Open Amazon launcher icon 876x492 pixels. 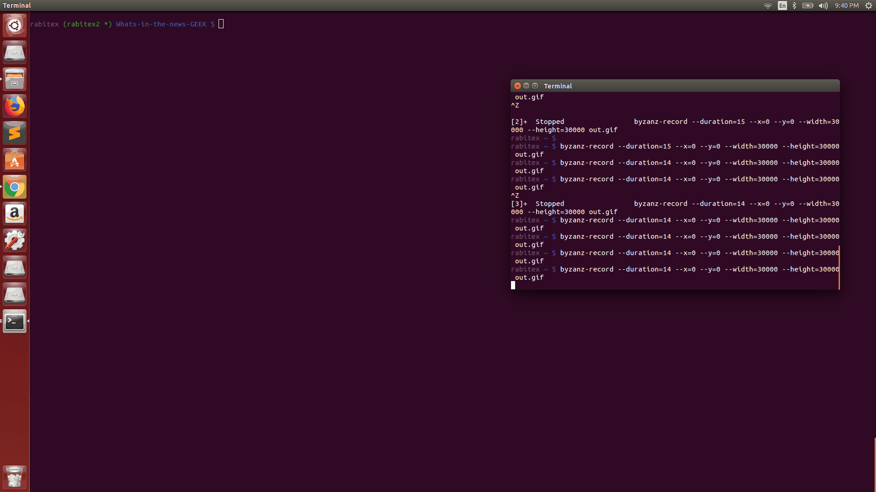15,214
